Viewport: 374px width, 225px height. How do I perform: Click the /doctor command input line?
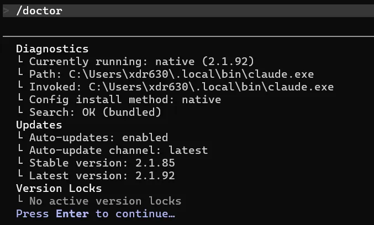point(39,11)
